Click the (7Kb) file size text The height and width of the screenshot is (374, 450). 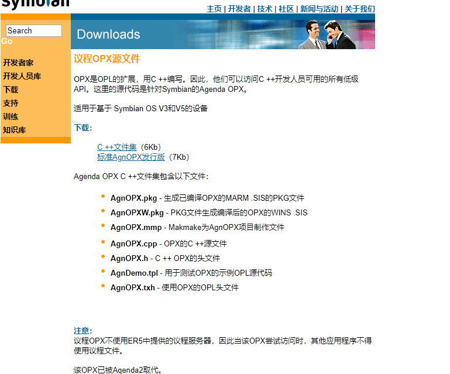point(179,157)
